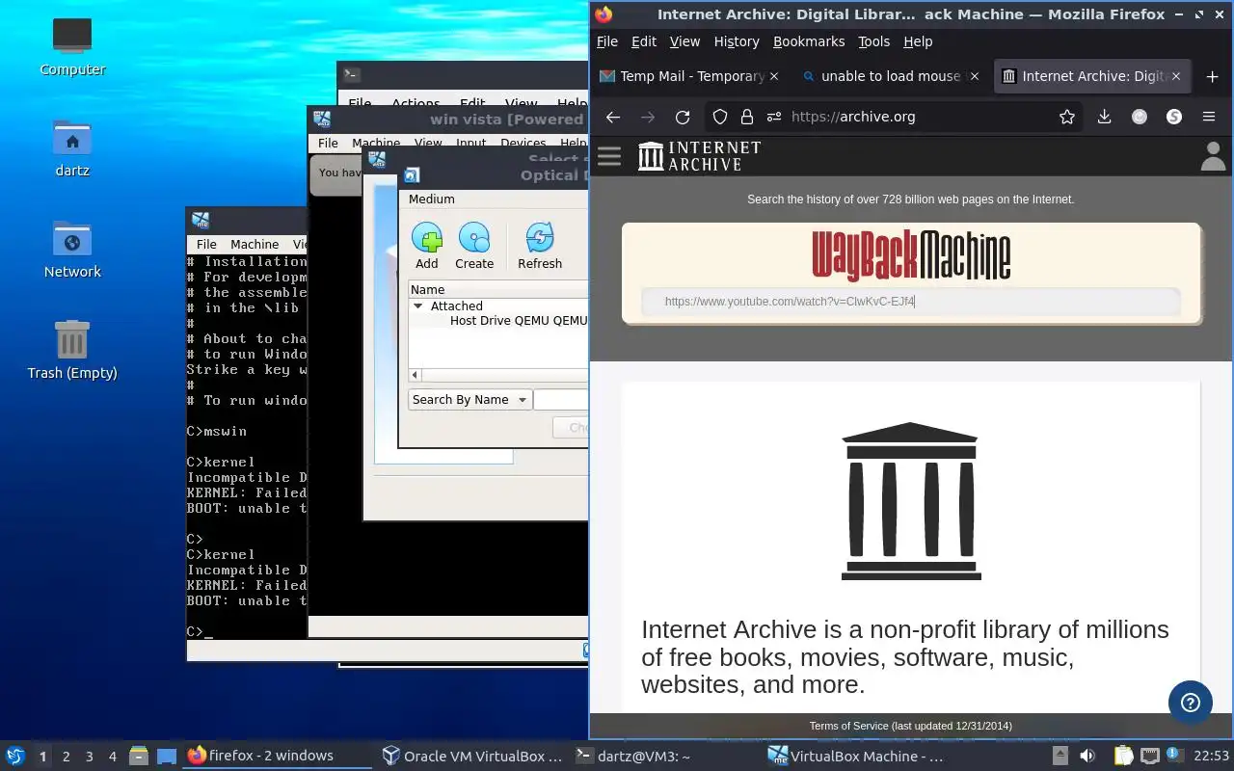
Task: Click the grey circular extension icon in Firefox toolbar
Action: (1140, 117)
